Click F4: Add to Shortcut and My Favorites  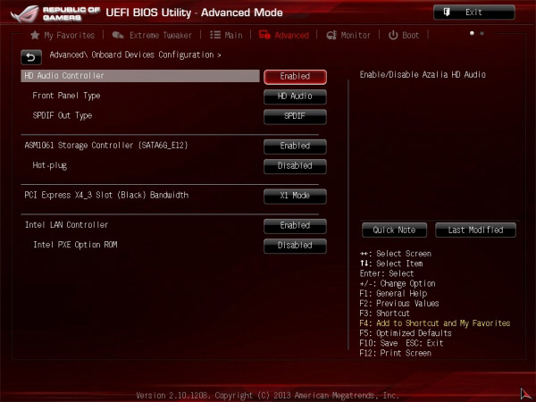coord(435,323)
